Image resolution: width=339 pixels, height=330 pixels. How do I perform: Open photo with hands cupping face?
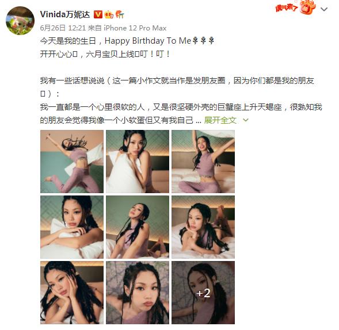point(72,293)
